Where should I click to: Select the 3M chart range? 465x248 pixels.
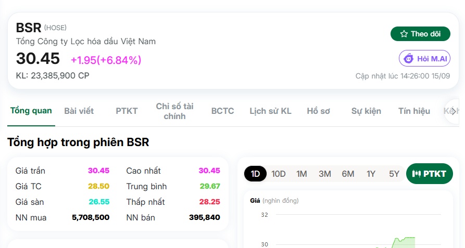click(325, 174)
